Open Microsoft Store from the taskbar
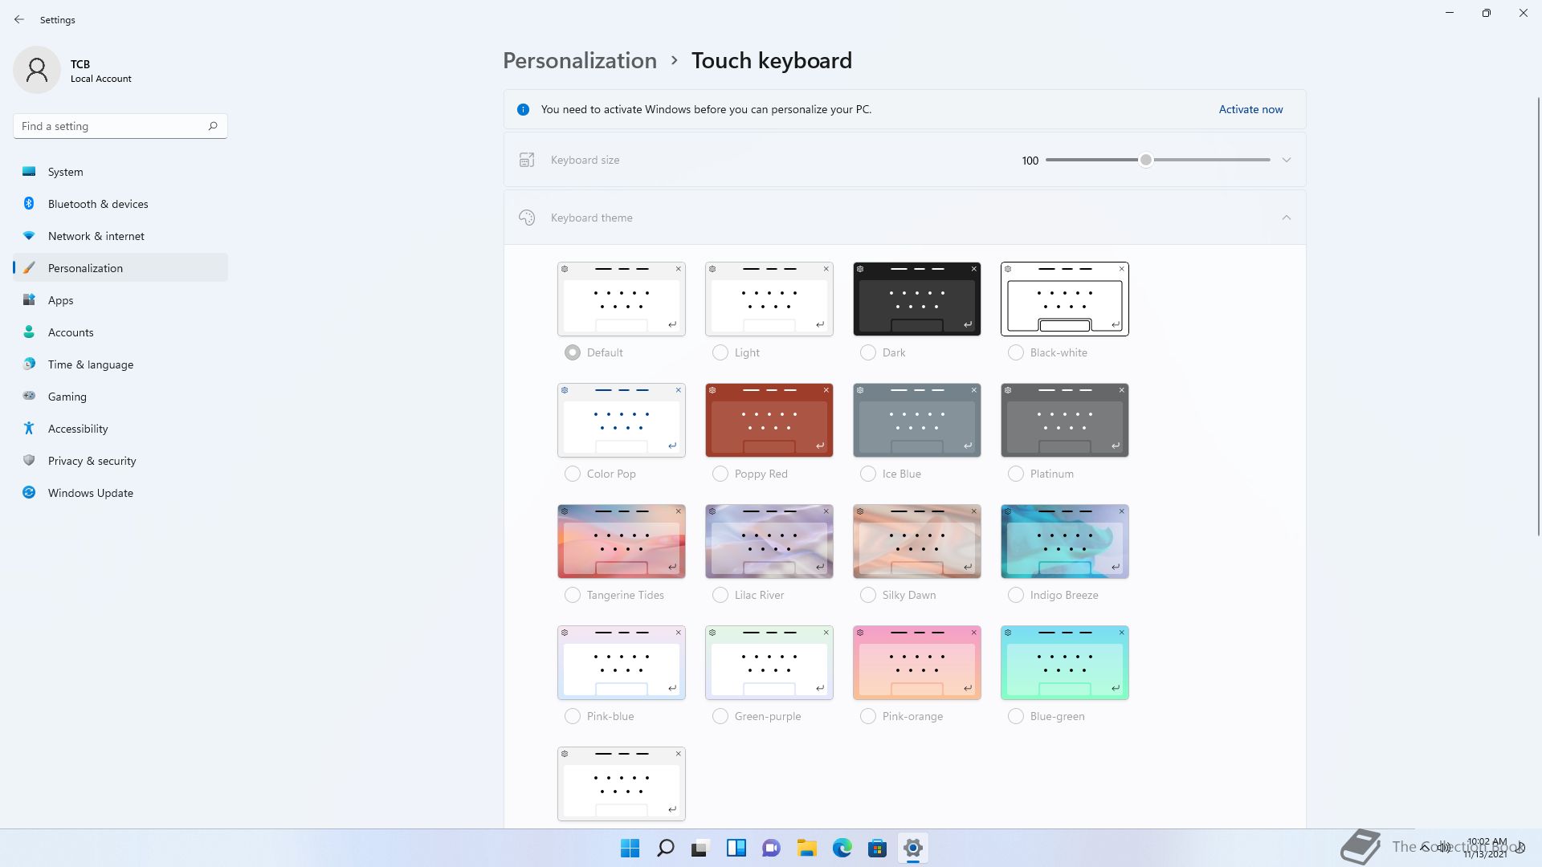The width and height of the screenshot is (1542, 867). point(877,848)
